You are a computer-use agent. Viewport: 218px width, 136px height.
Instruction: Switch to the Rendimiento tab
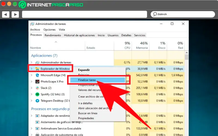click(x=53, y=35)
